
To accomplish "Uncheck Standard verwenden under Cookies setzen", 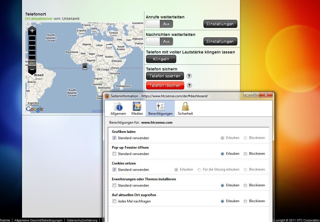I will point(114,169).
